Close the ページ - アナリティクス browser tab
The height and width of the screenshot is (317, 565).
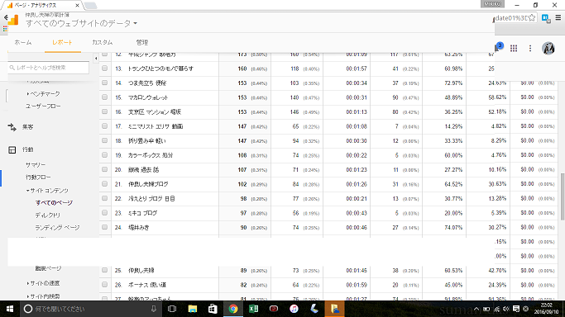tap(77, 6)
